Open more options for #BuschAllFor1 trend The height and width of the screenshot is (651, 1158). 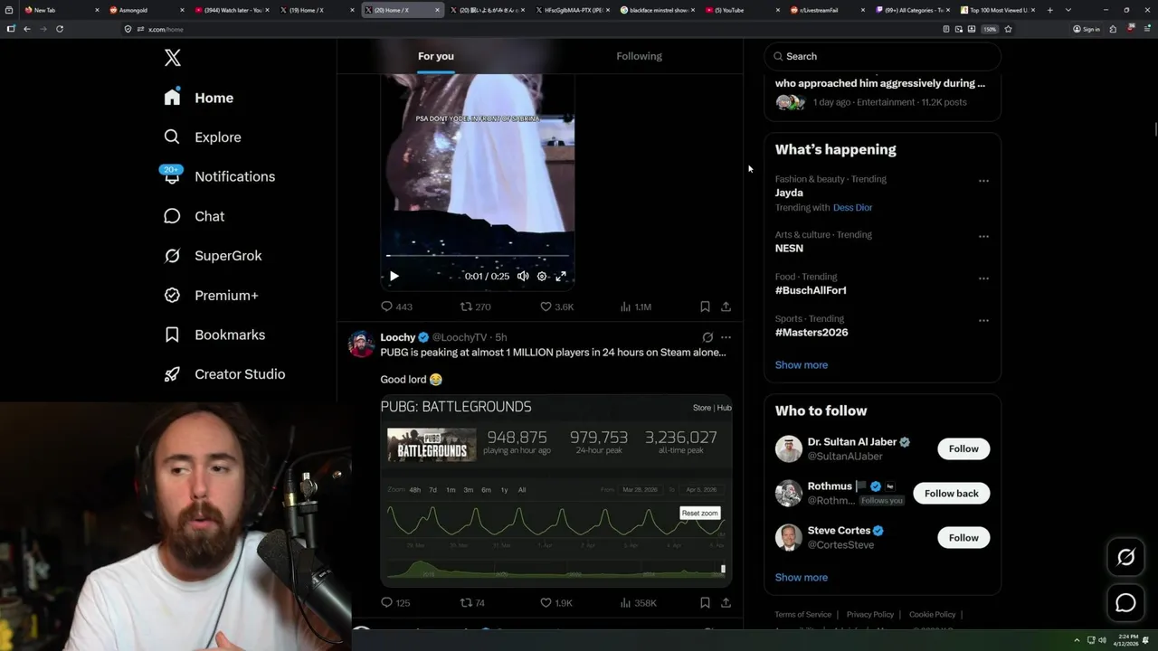coord(983,278)
